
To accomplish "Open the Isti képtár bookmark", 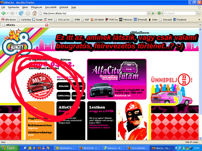I will pos(97,20).
